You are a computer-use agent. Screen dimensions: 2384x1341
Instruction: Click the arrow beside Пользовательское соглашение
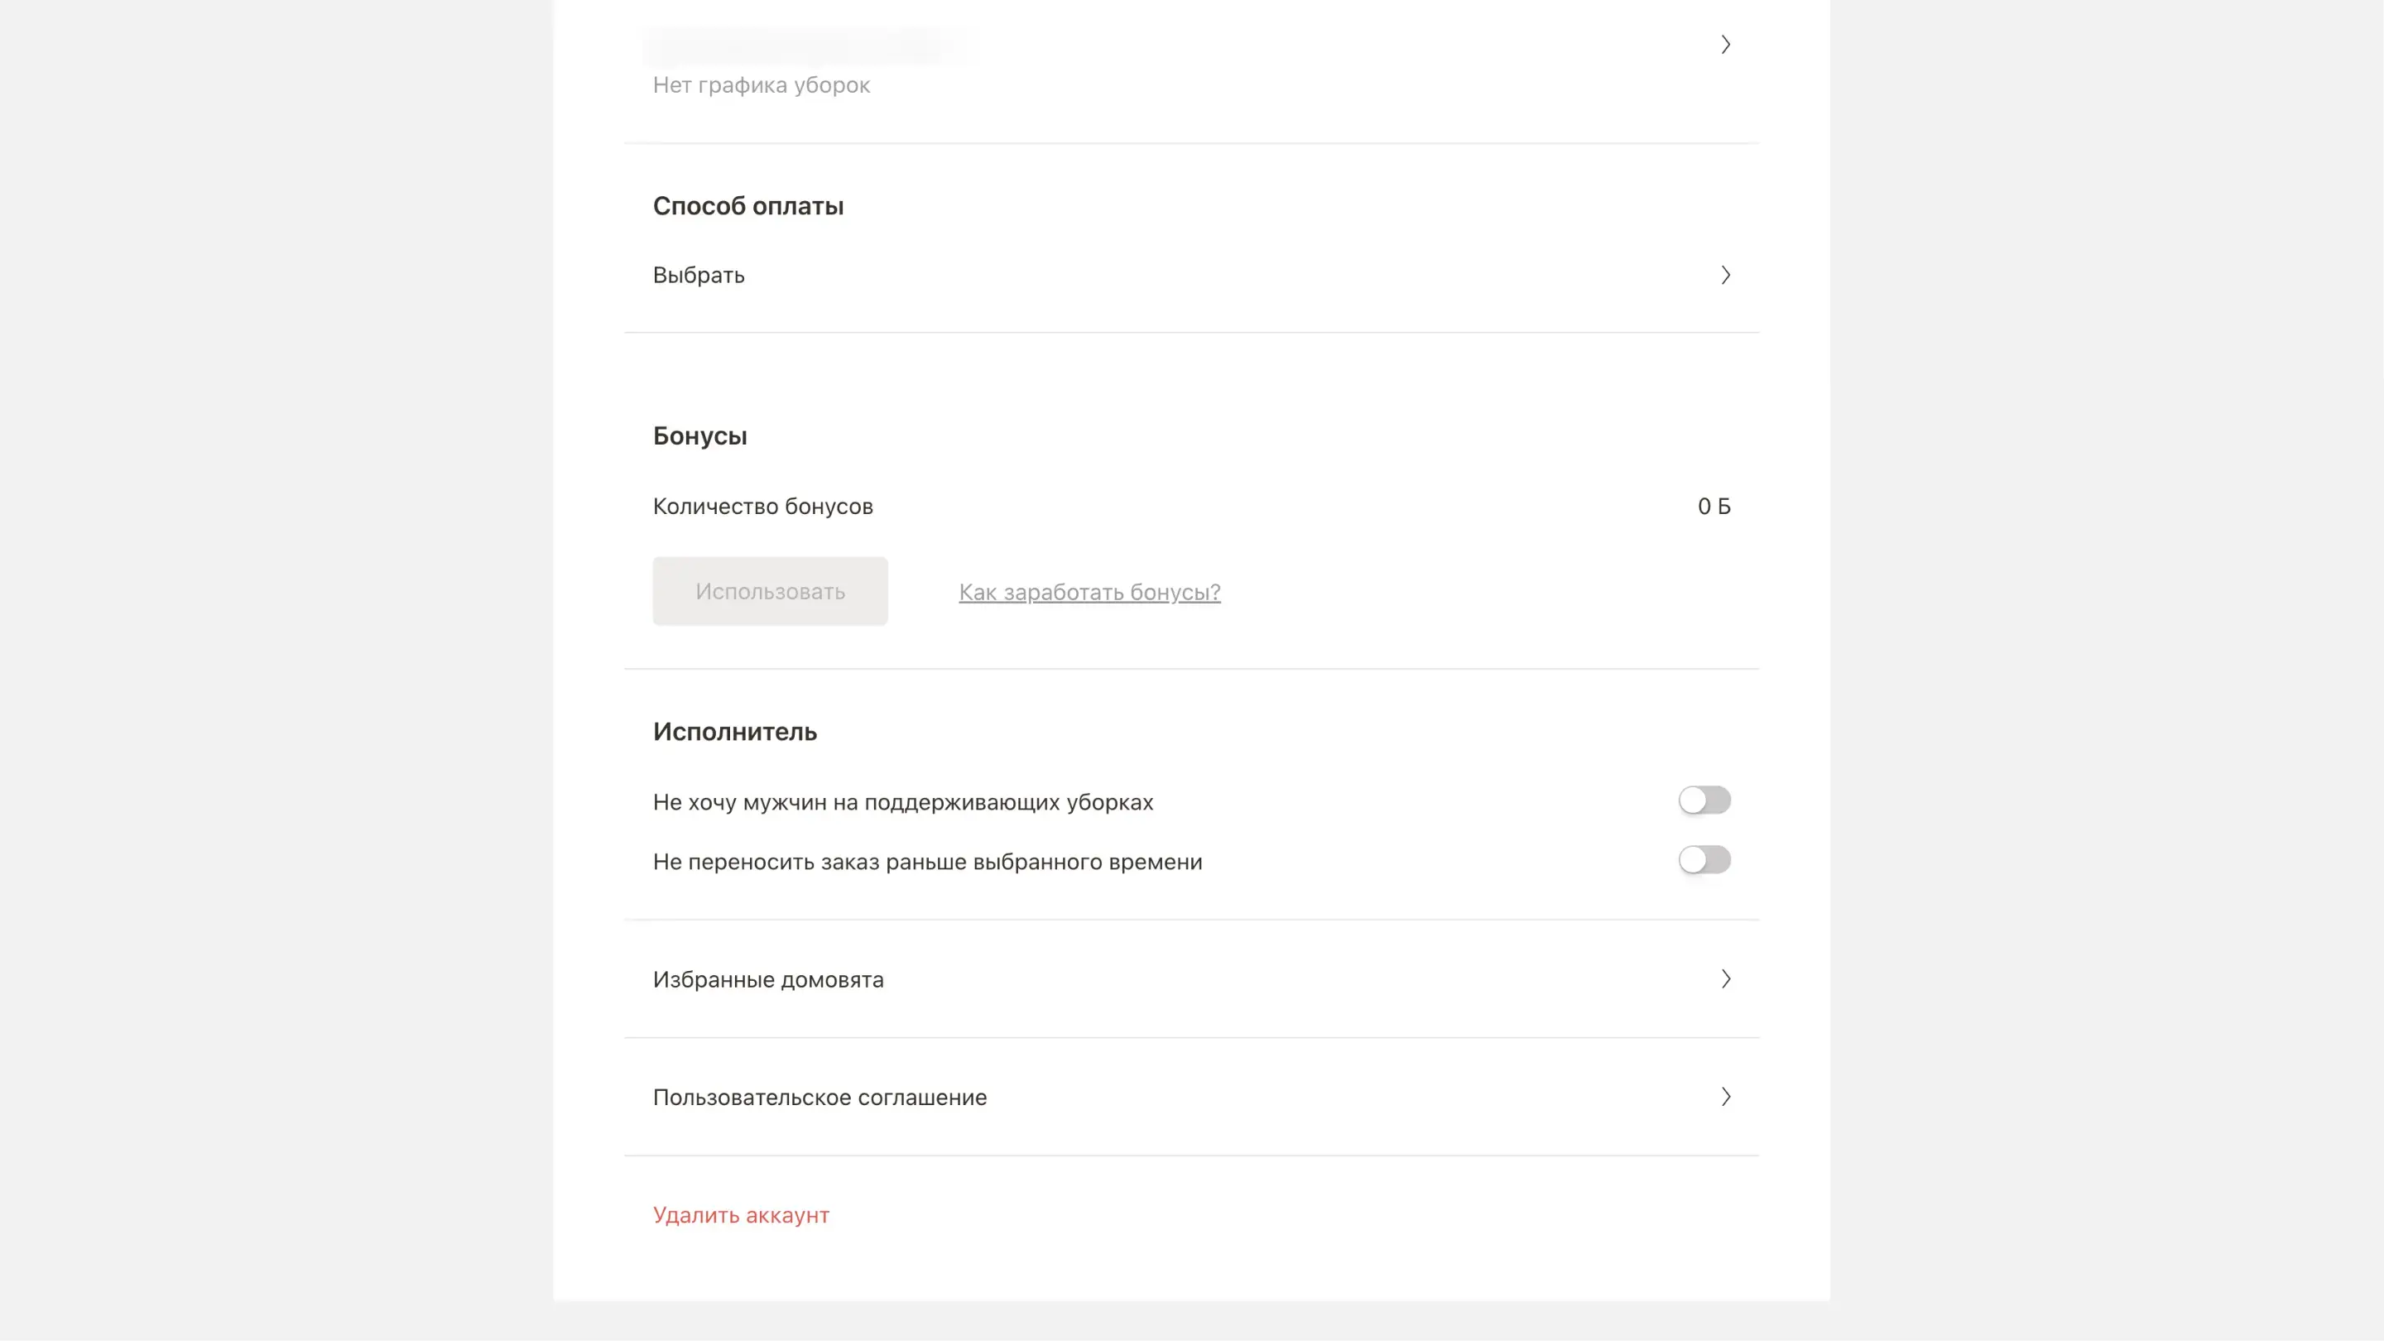(x=1725, y=1097)
